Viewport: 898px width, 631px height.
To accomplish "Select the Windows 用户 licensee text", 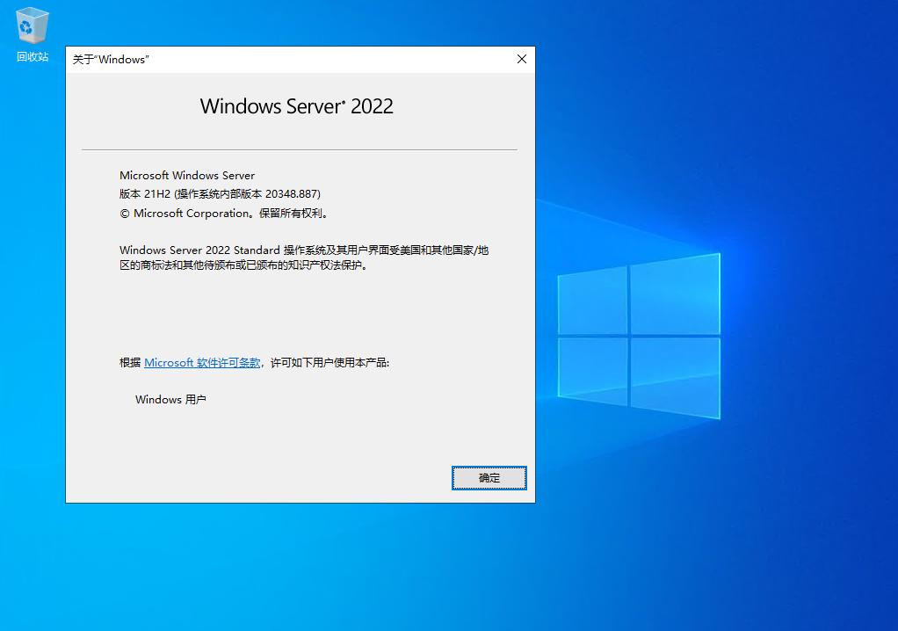I will (x=170, y=399).
